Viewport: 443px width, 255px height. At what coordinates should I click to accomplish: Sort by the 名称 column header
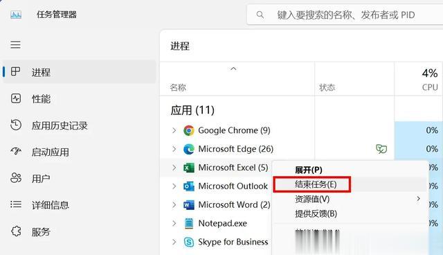pyautogui.click(x=178, y=87)
